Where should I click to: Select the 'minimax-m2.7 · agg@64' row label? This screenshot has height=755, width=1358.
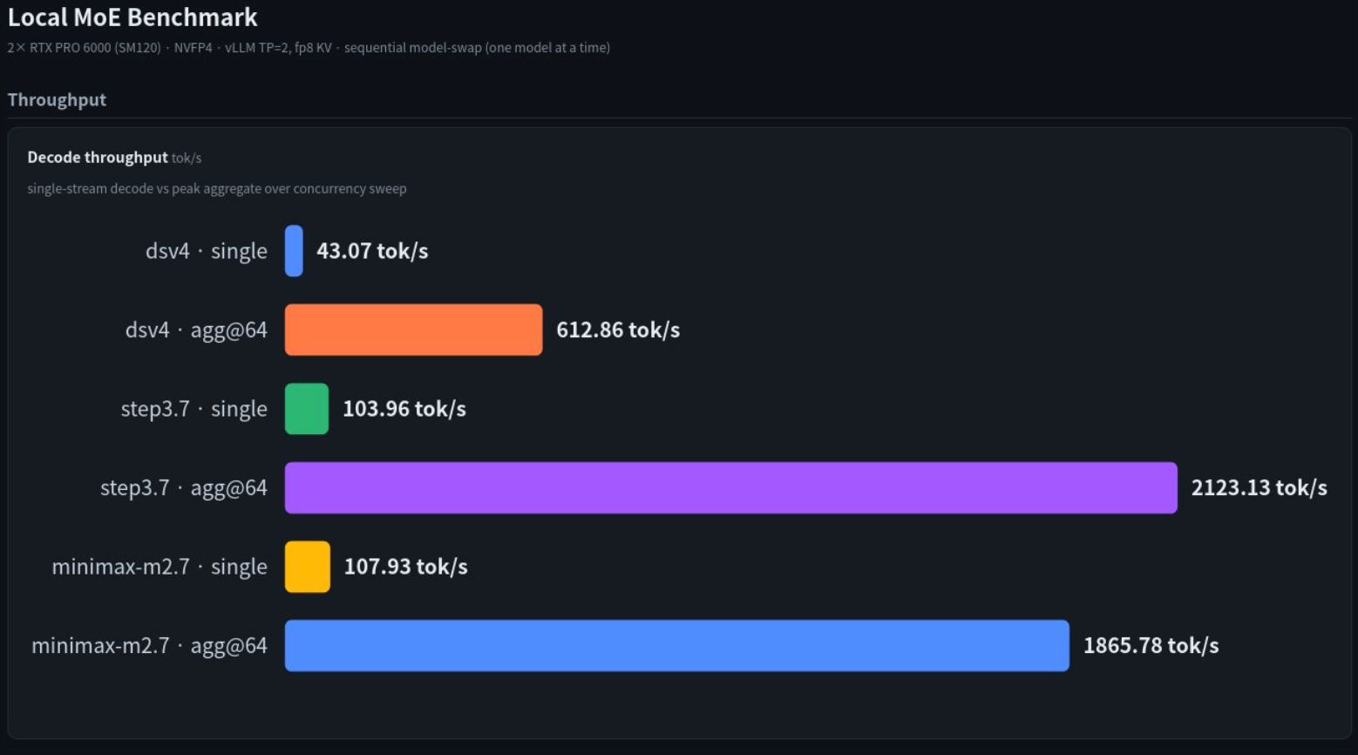click(x=150, y=646)
